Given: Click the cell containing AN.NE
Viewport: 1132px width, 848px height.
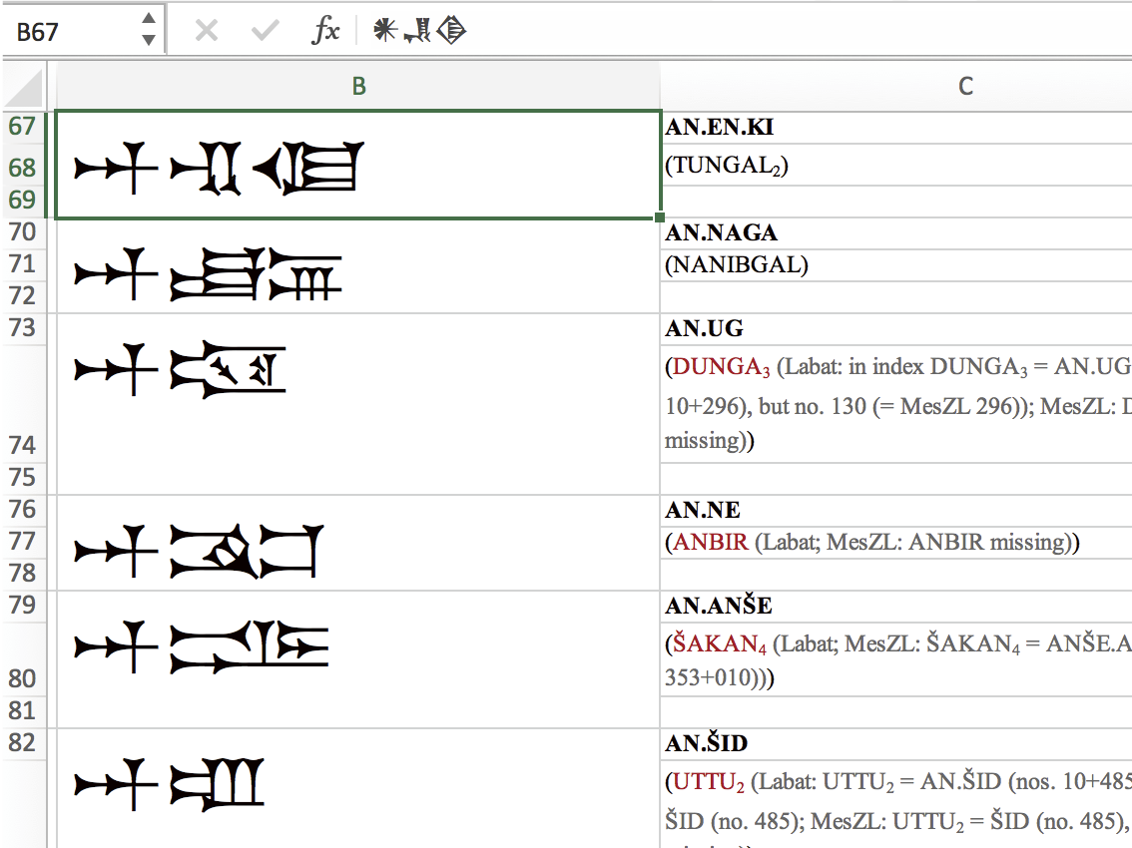Looking at the screenshot, I should (896, 511).
